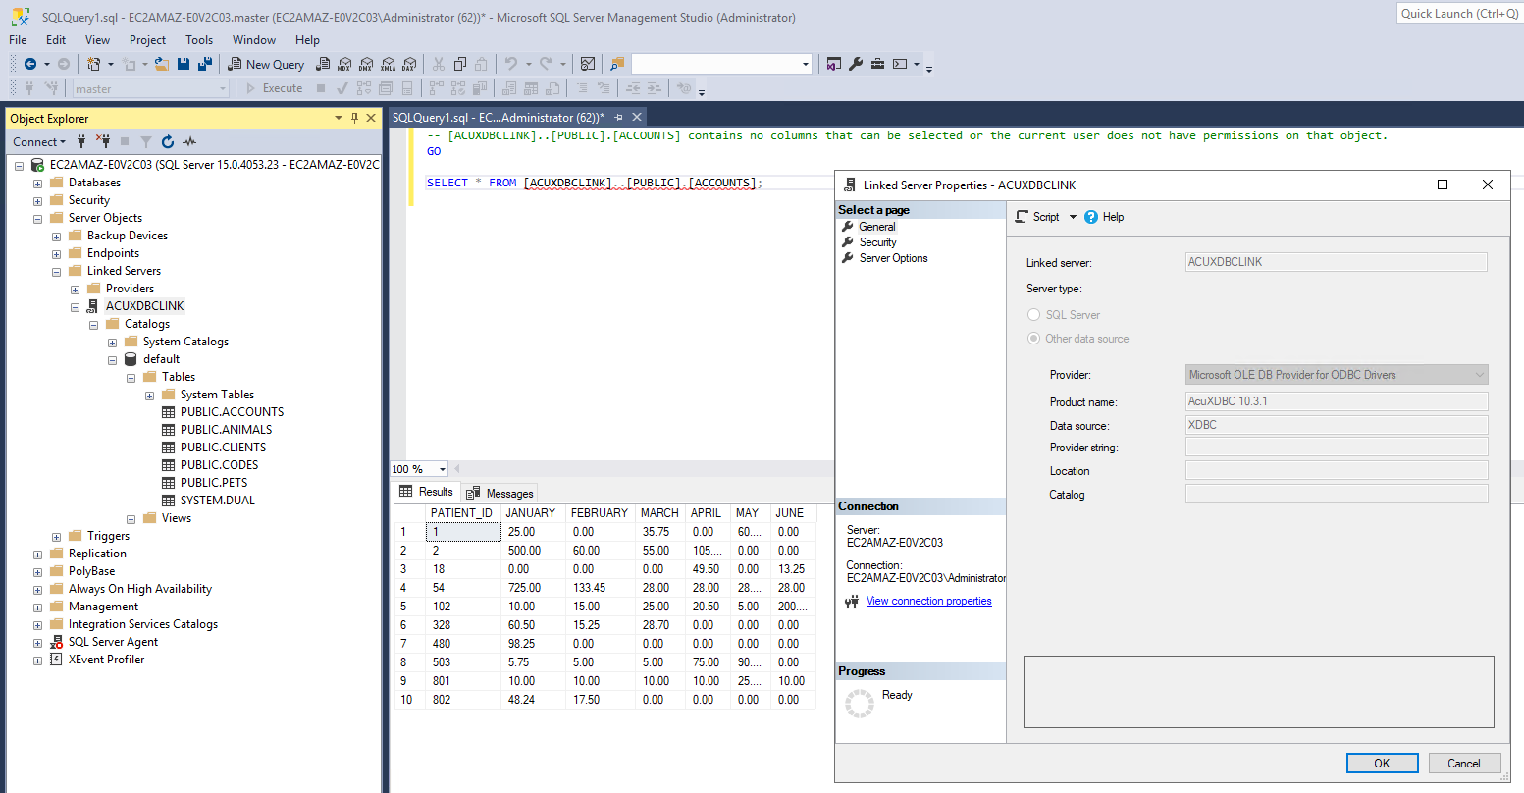Screen dimensions: 1524x793
Task: Click the Help icon in Linked Server dialog
Action: (1091, 217)
